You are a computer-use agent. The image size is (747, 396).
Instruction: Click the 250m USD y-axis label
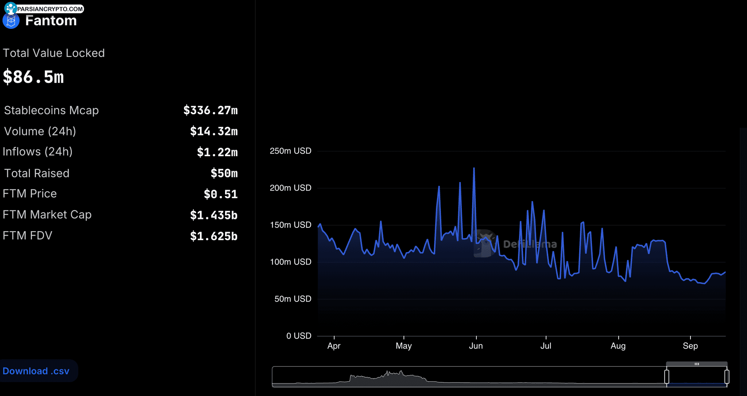click(290, 151)
